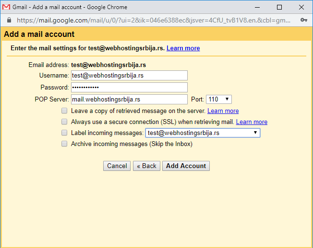This screenshot has height=248, width=313.
Task: Click the saved password key icon
Action: 303,20
